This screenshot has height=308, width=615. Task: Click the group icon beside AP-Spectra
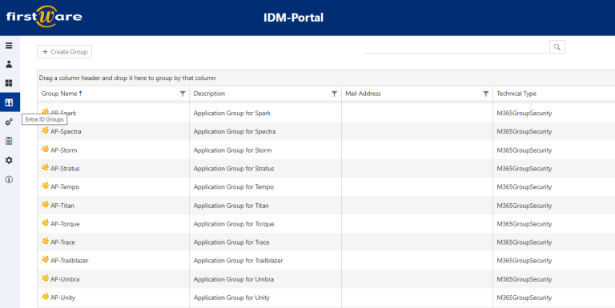pyautogui.click(x=46, y=130)
